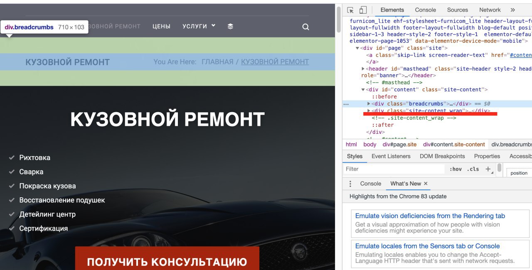Screen dimensions: 532x270
Task: Click the Восстановление подушек list item
Action: pyautogui.click(x=62, y=200)
